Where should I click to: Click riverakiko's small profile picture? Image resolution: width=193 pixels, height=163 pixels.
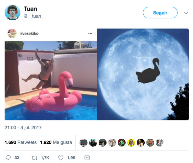12,33
